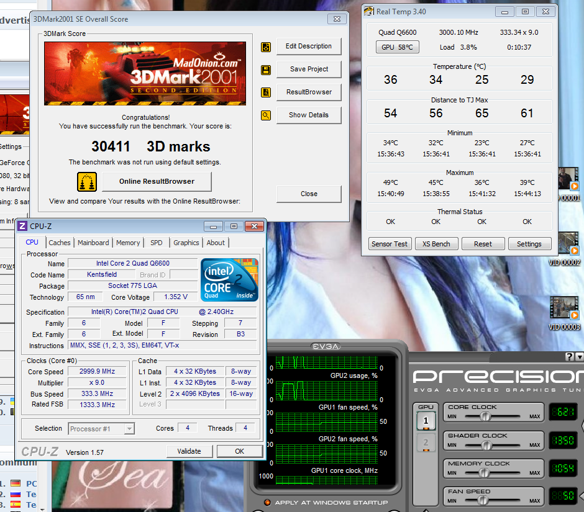Image resolution: width=584 pixels, height=512 pixels.
Task: Click the Save Project button
Action: point(309,70)
